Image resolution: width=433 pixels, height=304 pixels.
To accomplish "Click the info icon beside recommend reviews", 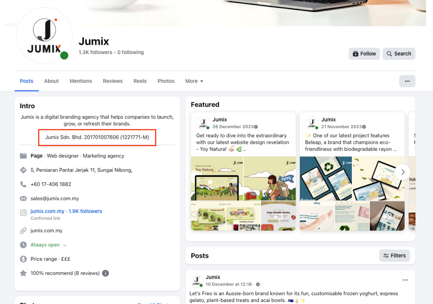I will [x=105, y=273].
